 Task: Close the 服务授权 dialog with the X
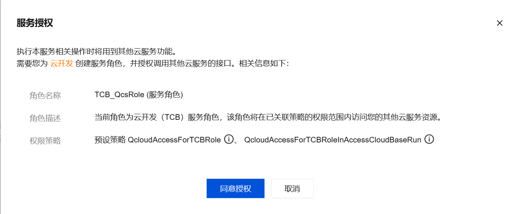(x=499, y=23)
